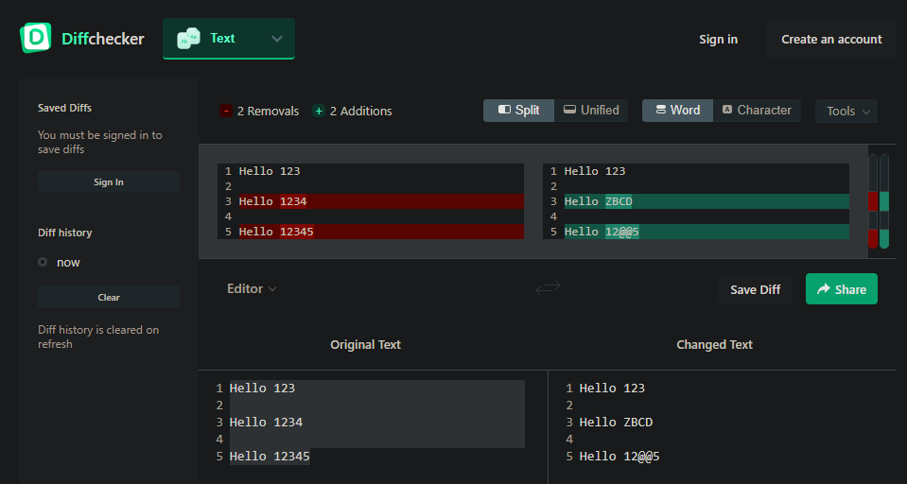The height and width of the screenshot is (484, 907).
Task: Expand the Editor dropdown
Action: (252, 288)
